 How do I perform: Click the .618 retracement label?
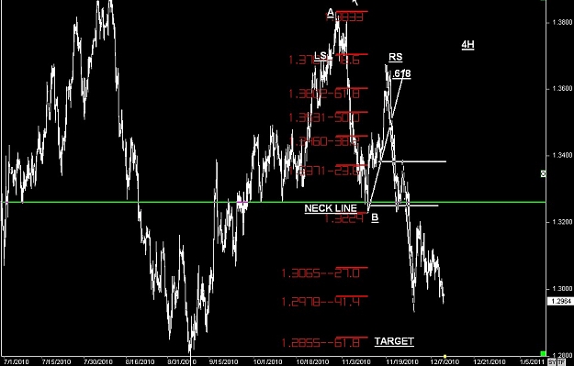pyautogui.click(x=401, y=74)
